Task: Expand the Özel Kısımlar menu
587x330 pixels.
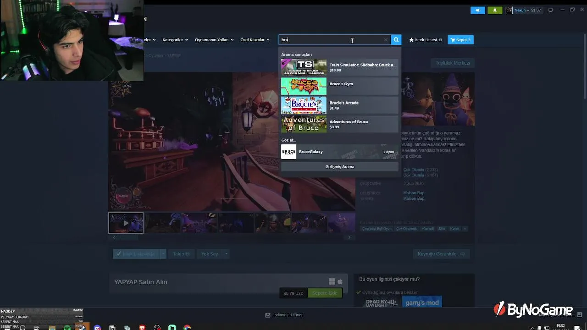Action: pos(255,40)
